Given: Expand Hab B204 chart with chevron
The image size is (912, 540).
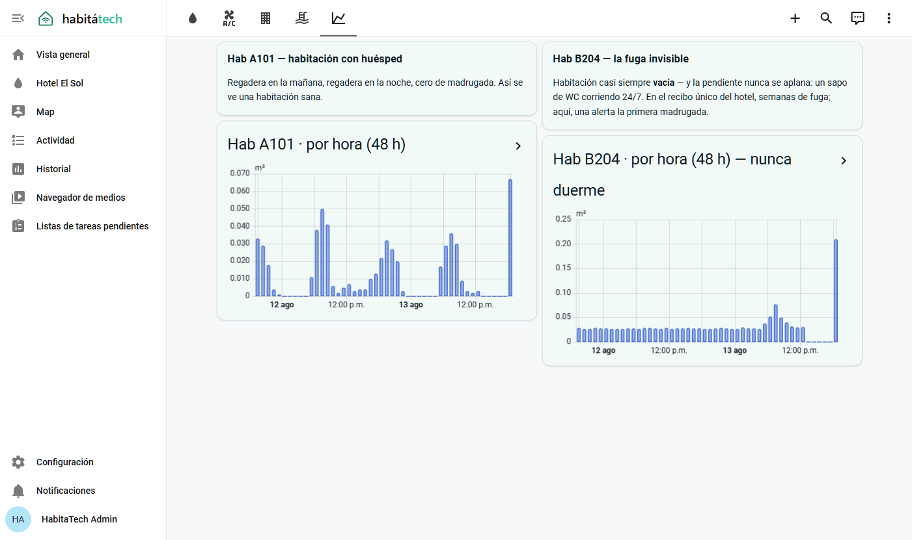Looking at the screenshot, I should pyautogui.click(x=844, y=161).
